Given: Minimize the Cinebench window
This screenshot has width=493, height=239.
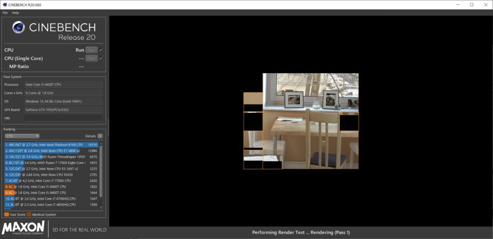Looking at the screenshot, I should pyautogui.click(x=457, y=5).
